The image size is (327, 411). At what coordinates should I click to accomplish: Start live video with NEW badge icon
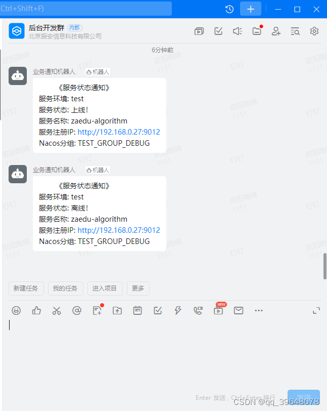[x=218, y=311]
